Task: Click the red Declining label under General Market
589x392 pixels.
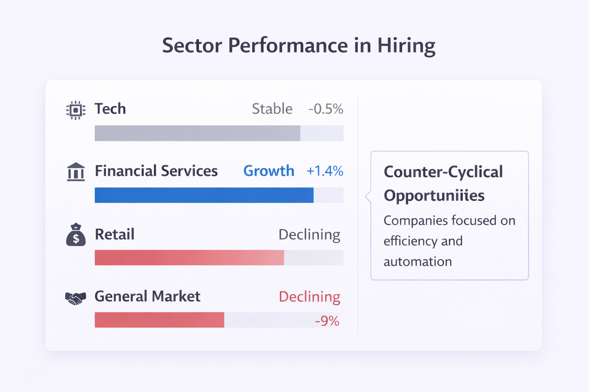Action: (309, 297)
